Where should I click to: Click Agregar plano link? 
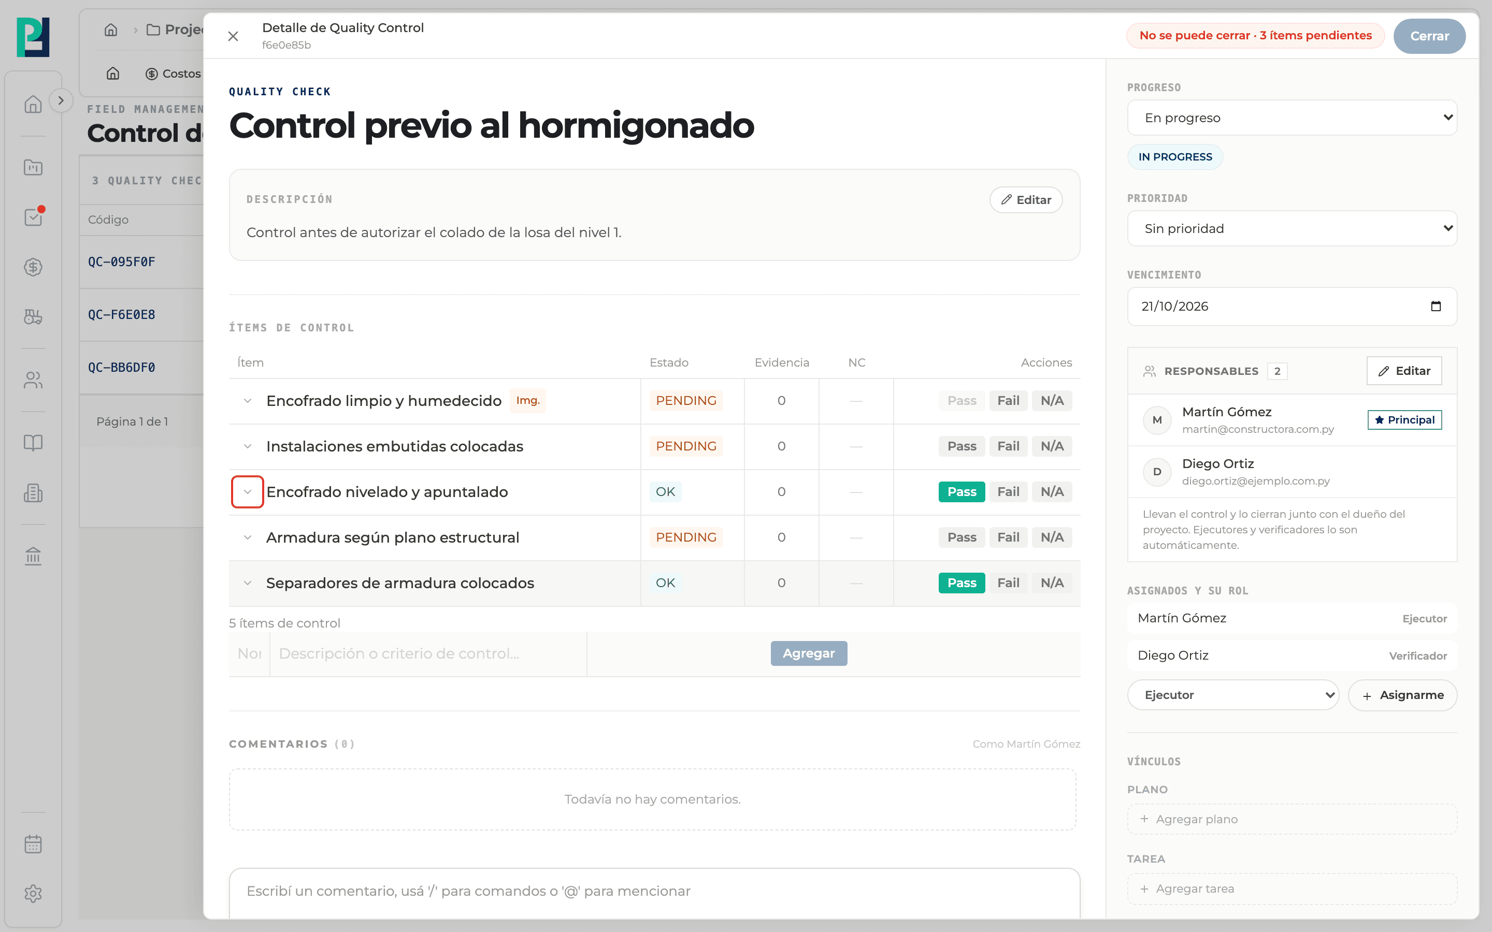[1292, 819]
